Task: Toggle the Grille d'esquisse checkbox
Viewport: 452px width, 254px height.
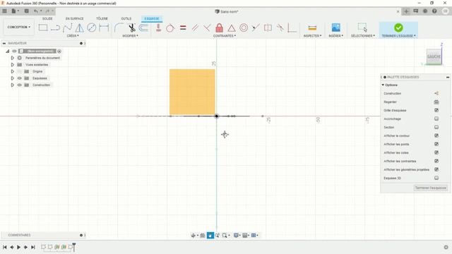Action: 436,110
